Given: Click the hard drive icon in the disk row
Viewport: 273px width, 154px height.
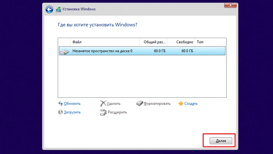Looking at the screenshot, I should click(65, 52).
